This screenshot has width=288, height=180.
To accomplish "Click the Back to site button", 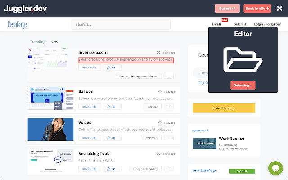I will (x=257, y=9).
